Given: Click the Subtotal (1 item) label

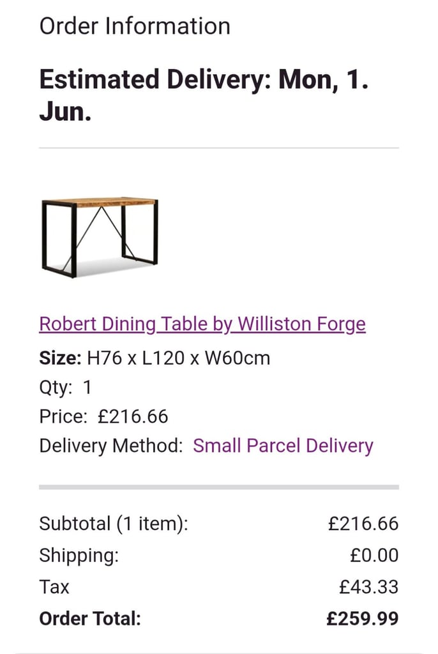Looking at the screenshot, I should pyautogui.click(x=114, y=524).
